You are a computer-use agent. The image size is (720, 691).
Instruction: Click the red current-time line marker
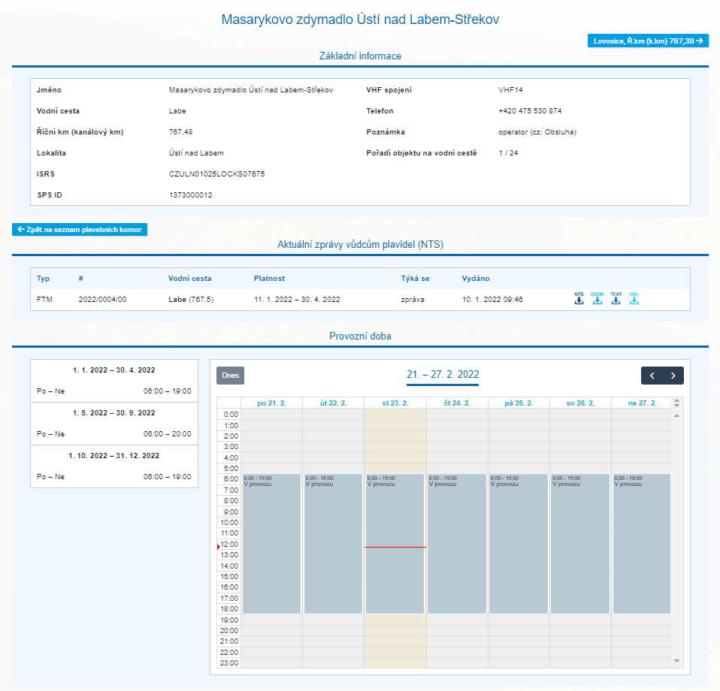pyautogui.click(x=395, y=547)
